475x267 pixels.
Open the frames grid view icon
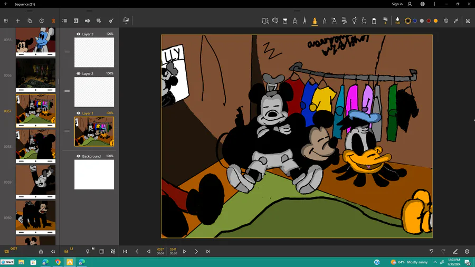click(6, 21)
